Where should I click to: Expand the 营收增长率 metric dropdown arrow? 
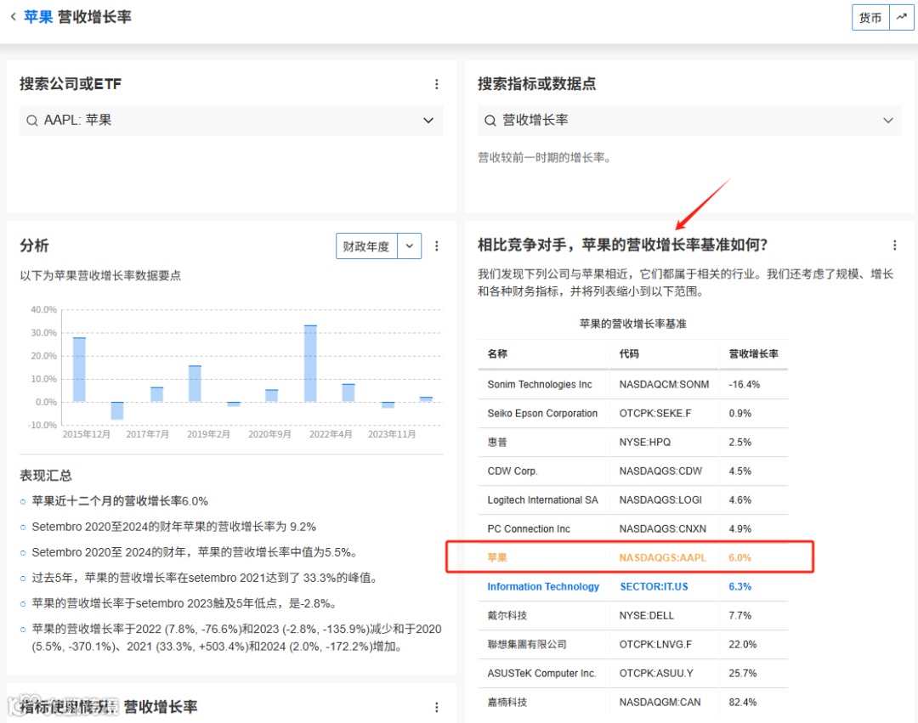point(887,121)
